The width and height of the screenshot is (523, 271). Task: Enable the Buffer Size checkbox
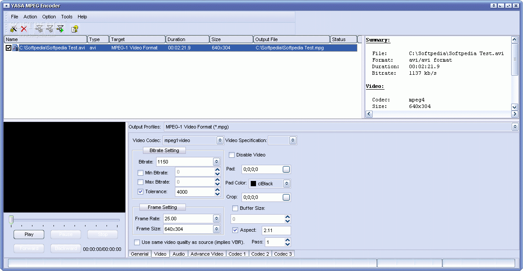click(x=235, y=208)
